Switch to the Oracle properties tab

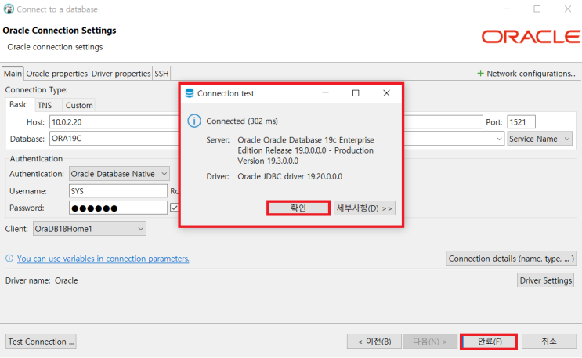(56, 74)
